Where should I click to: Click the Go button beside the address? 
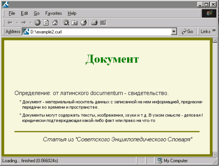[x=187, y=32]
